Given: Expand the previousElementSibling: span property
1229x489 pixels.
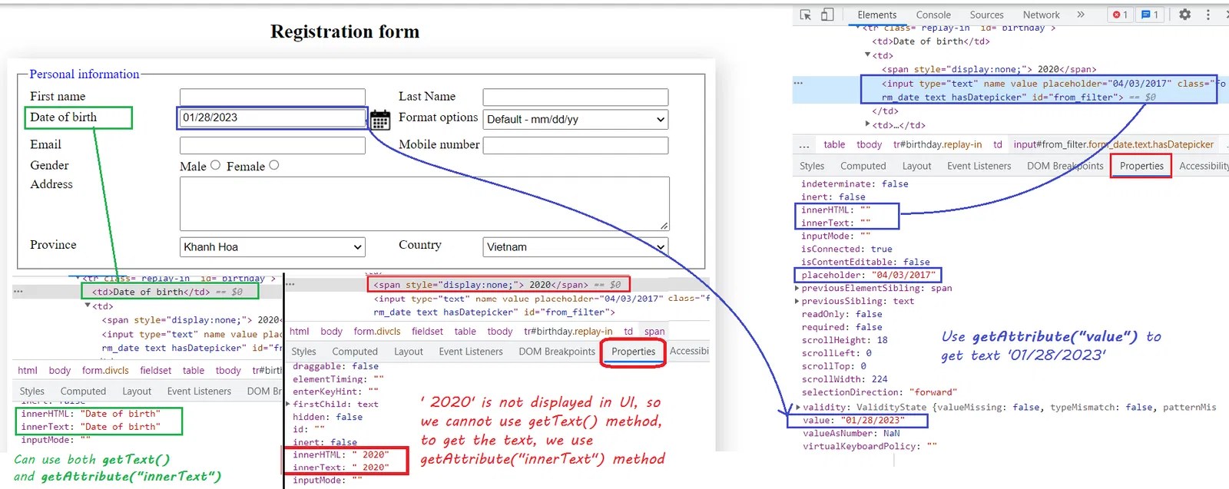Looking at the screenshot, I should pyautogui.click(x=797, y=289).
